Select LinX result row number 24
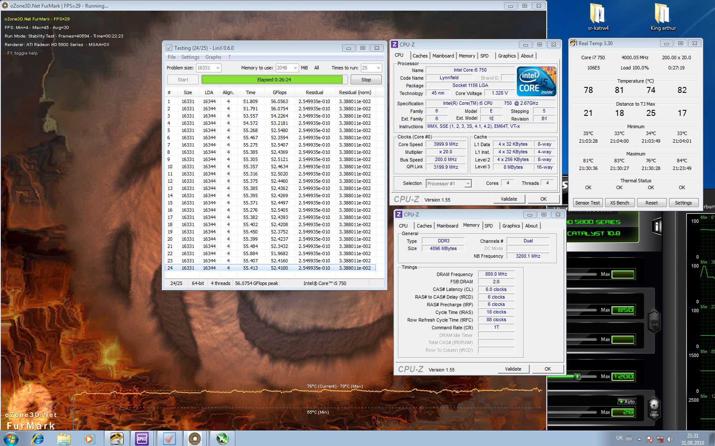This screenshot has width=715, height=446. (271, 268)
